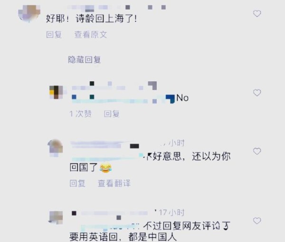Open avatar beside '好意思，还以为你' comment

[x=55, y=147]
